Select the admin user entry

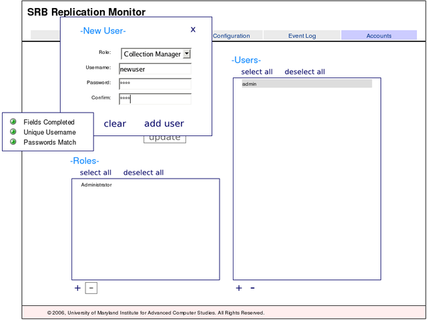click(x=306, y=84)
